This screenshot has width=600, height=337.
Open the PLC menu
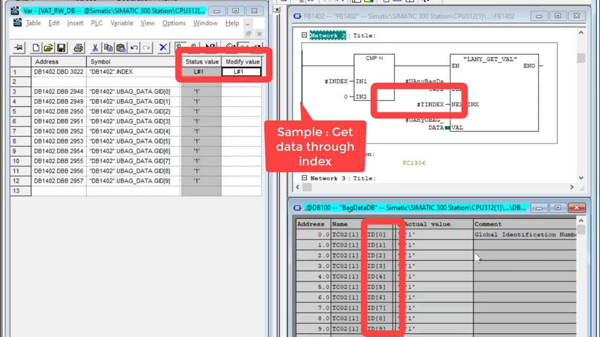[97, 23]
